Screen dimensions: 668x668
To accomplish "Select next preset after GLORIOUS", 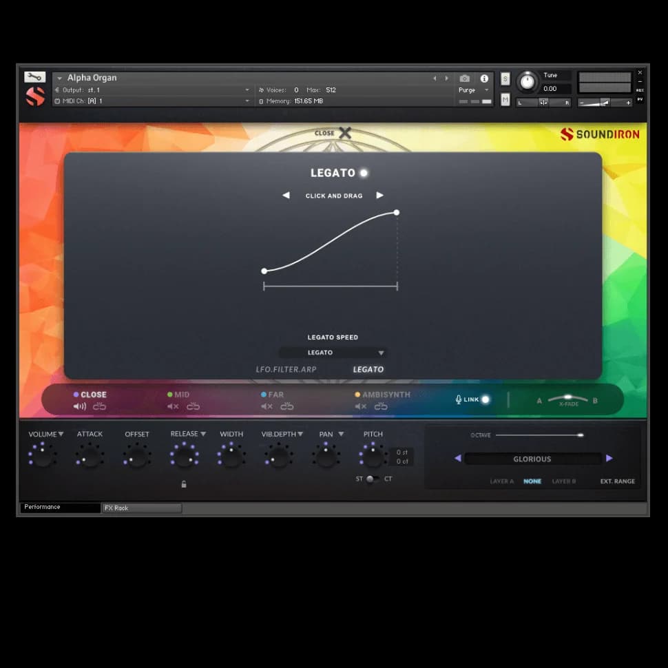I will [x=609, y=459].
